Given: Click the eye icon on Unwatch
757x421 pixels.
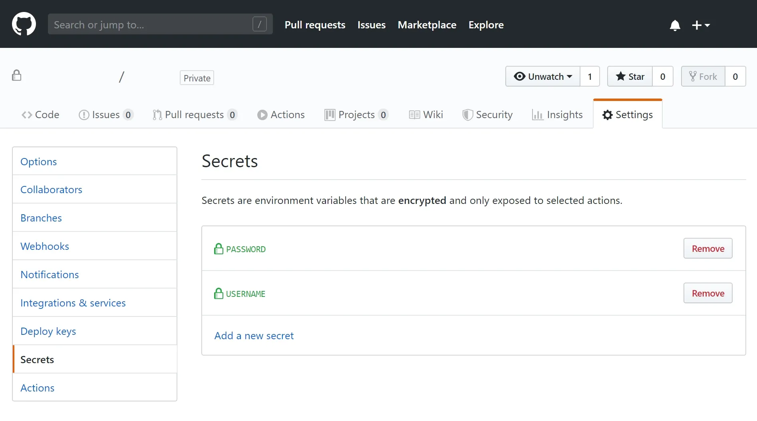Looking at the screenshot, I should coord(520,76).
